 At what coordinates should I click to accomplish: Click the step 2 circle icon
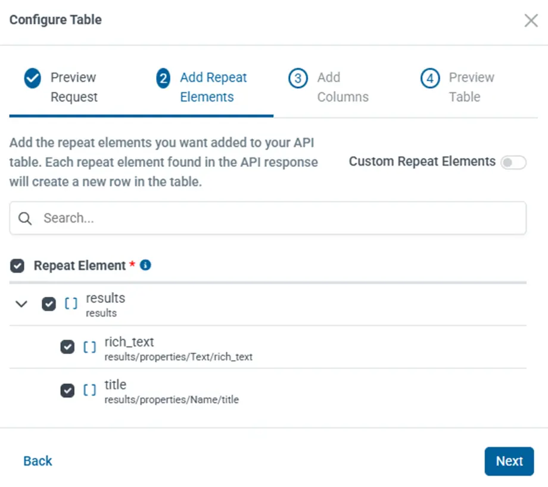(163, 78)
